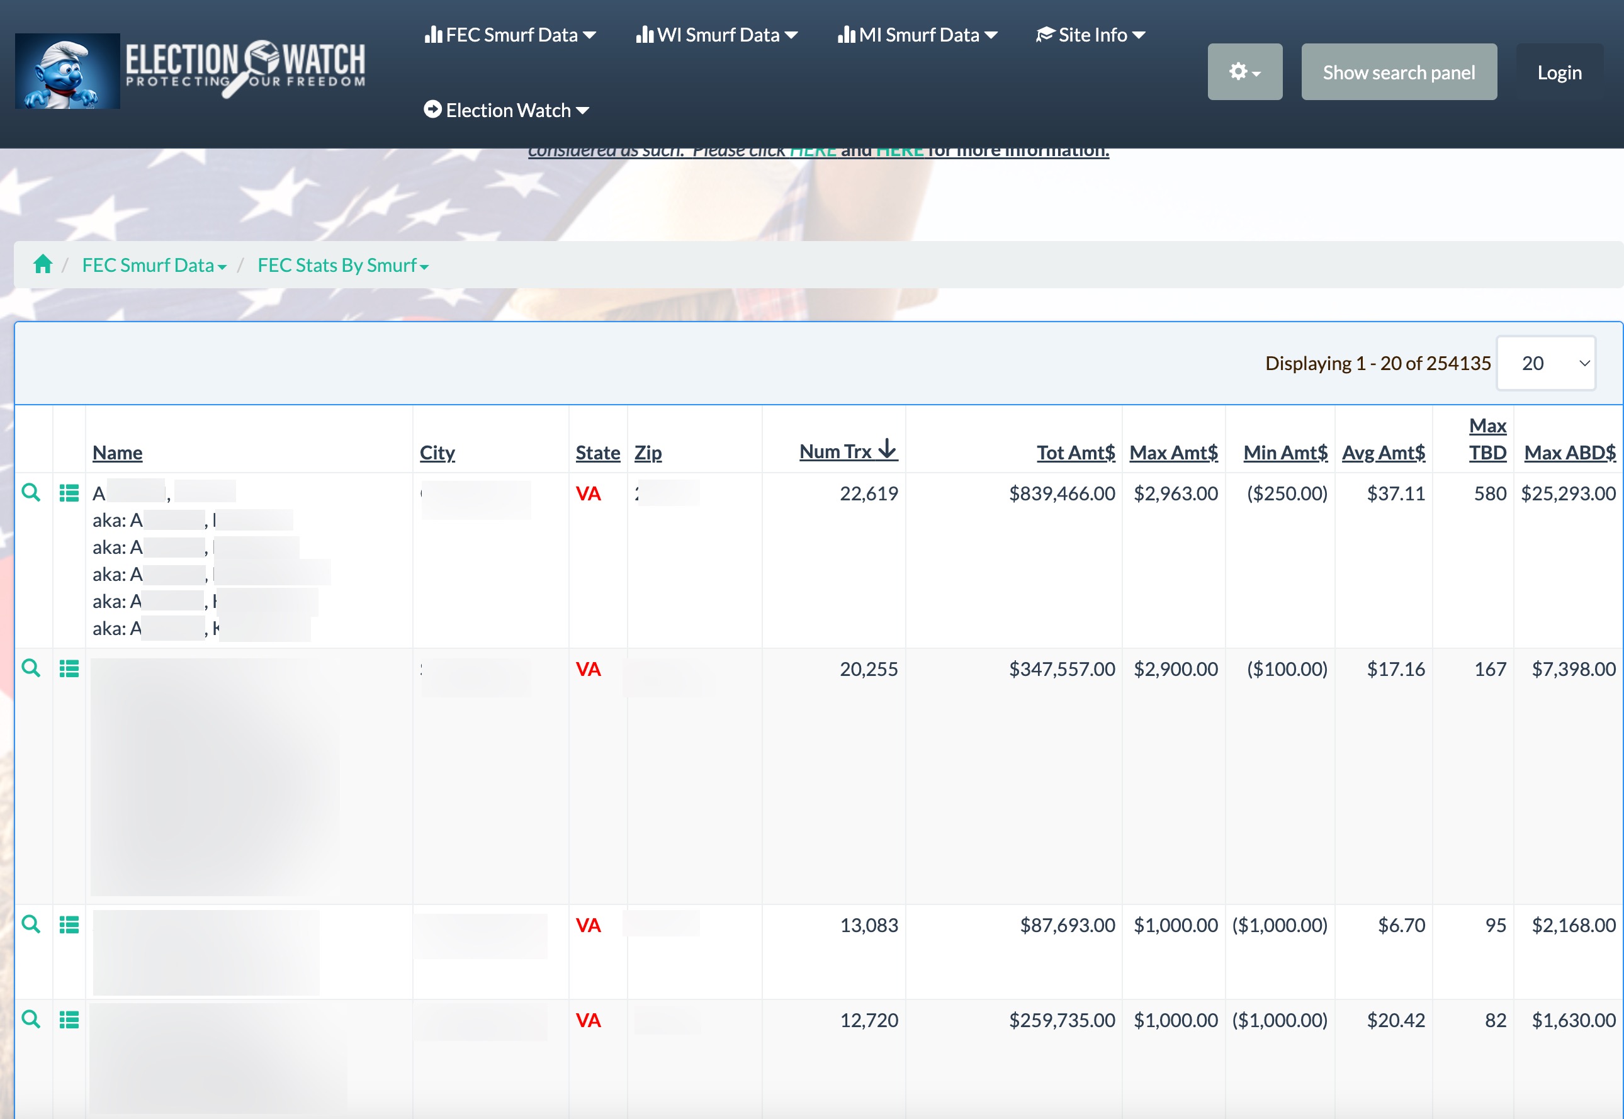Click list icon on 20,255 transactions row
Screen dimensions: 1624x1119
tap(69, 668)
